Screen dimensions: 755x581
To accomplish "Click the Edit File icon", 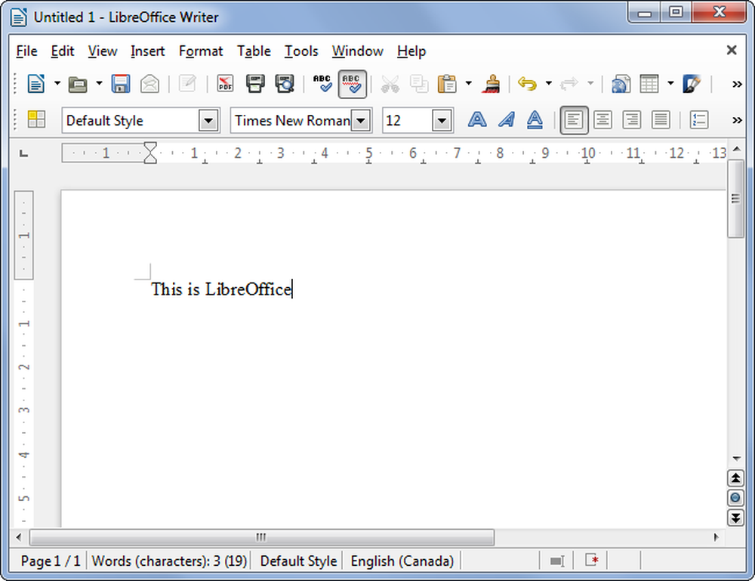I will (187, 83).
